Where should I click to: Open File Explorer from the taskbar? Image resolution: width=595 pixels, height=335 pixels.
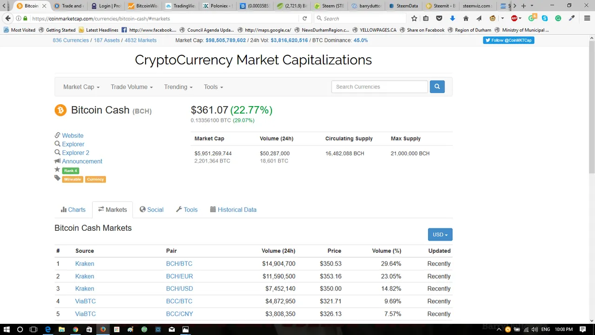(x=61, y=329)
